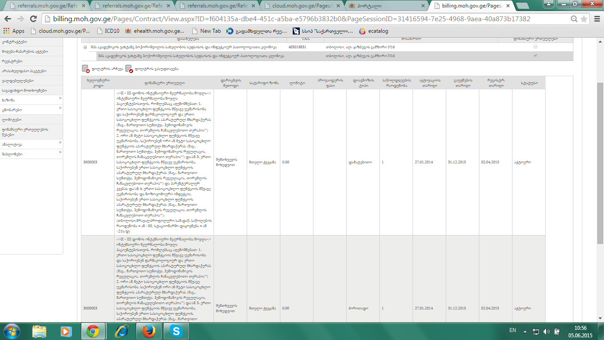Click the page's vertical scrollbar thumb
This screenshot has width=604, height=340.
pos(600,162)
